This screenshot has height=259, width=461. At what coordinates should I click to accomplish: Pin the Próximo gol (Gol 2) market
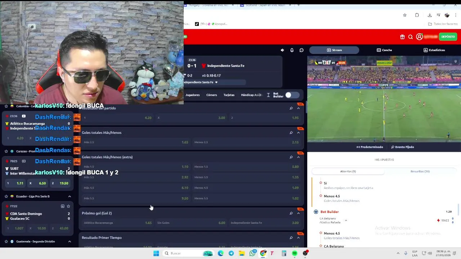click(x=291, y=213)
